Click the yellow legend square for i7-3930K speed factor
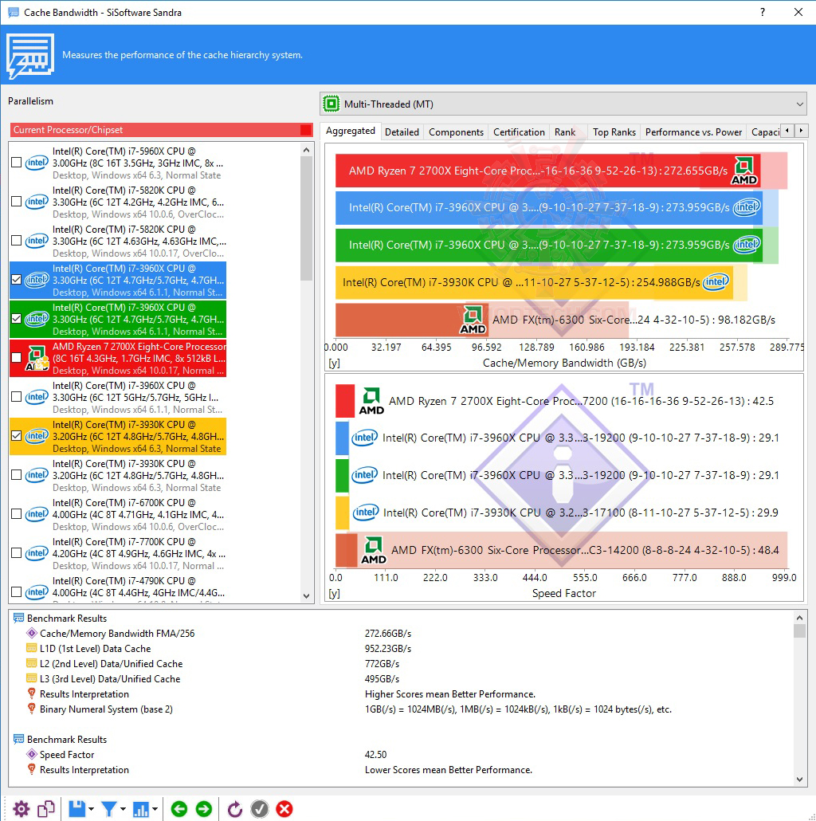The image size is (816, 821). (342, 513)
